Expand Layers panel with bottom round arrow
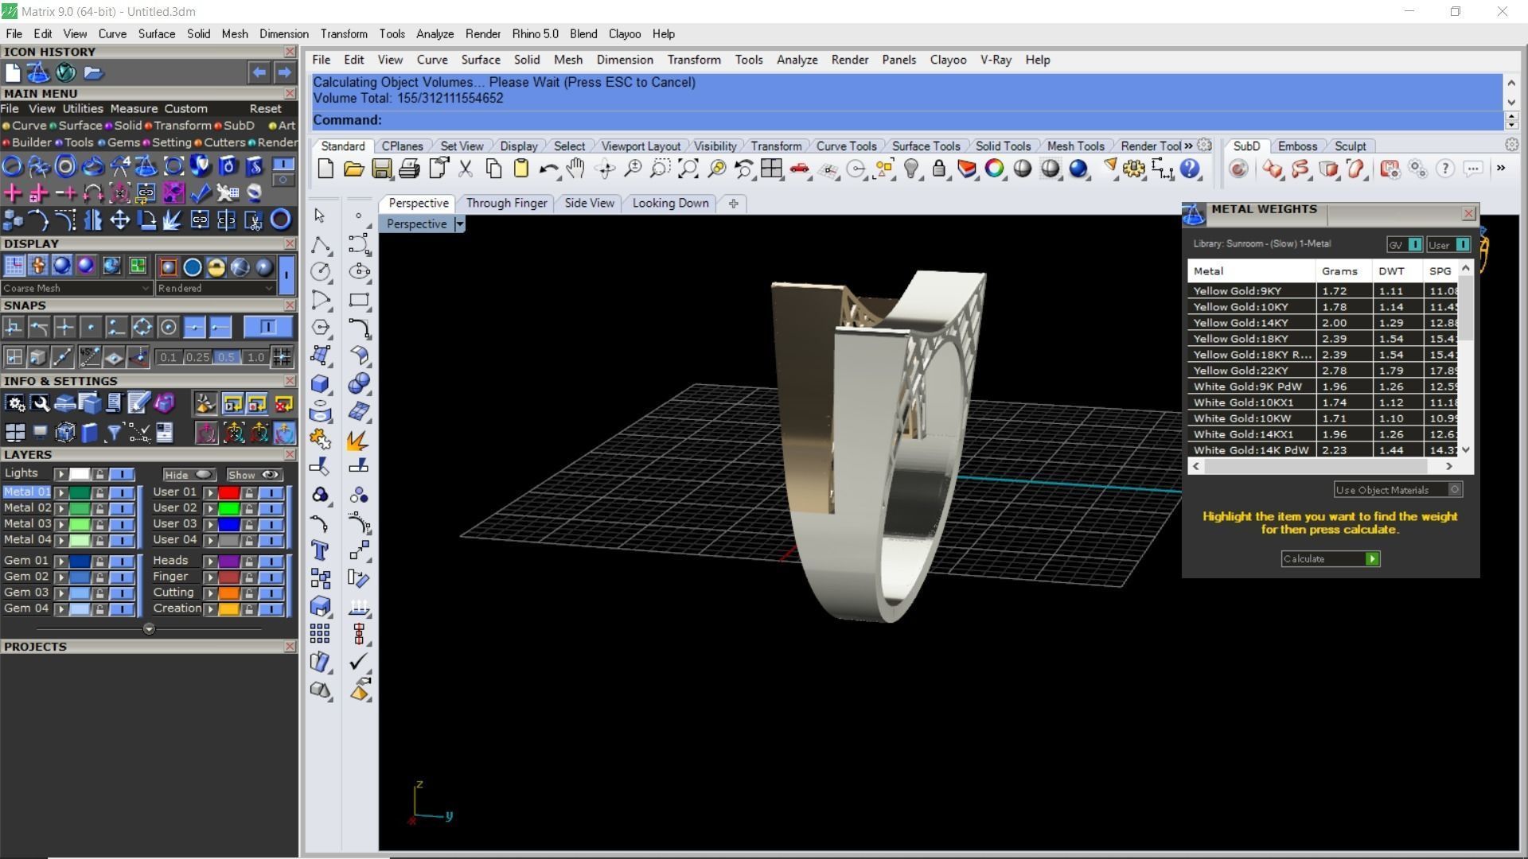Screen dimensions: 1528x859 pyautogui.click(x=149, y=629)
